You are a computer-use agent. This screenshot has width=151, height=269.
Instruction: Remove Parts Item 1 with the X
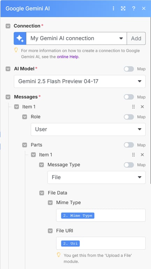pyautogui.click(x=142, y=155)
